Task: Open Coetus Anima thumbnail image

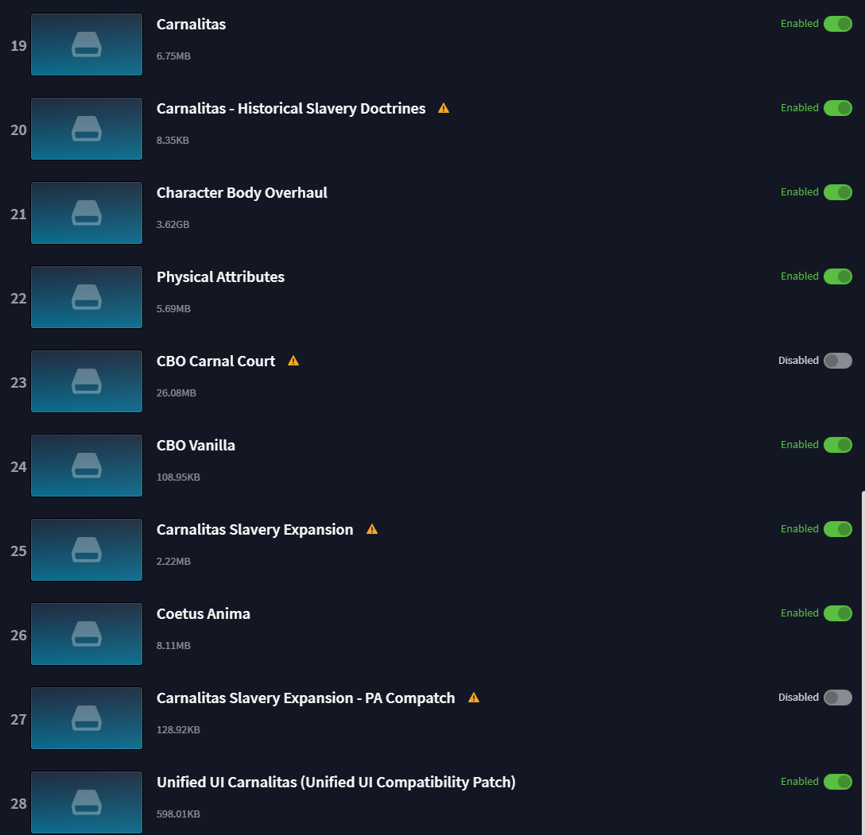Action: point(87,634)
